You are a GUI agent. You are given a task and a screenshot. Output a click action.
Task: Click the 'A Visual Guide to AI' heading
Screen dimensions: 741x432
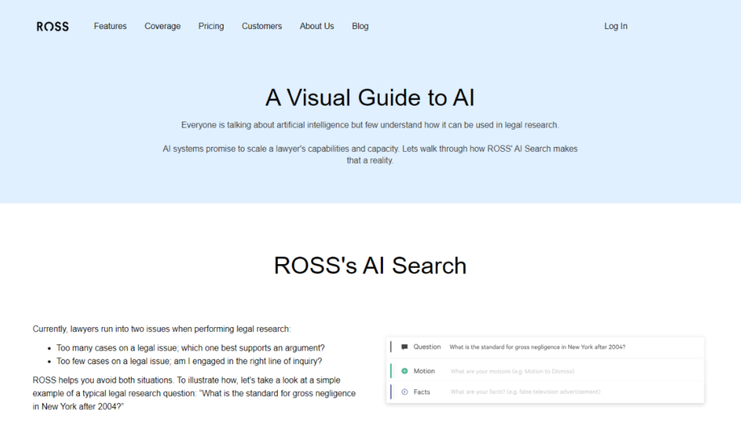click(x=370, y=98)
